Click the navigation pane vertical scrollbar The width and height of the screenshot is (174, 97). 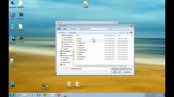[73, 55]
